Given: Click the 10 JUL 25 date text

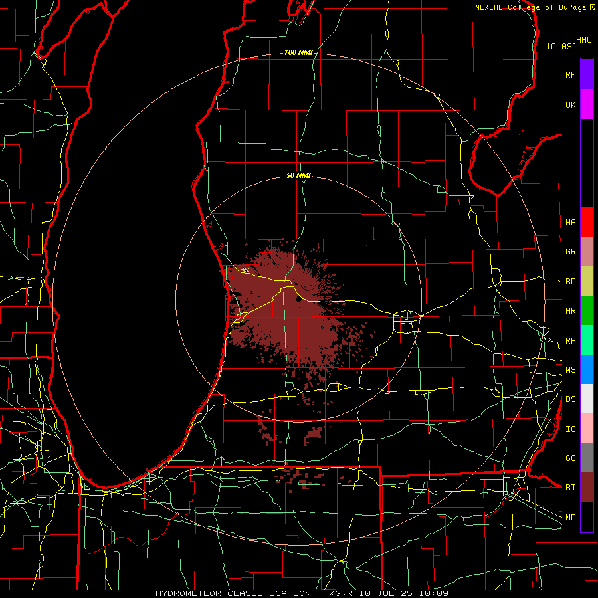Looking at the screenshot, I should [x=387, y=593].
